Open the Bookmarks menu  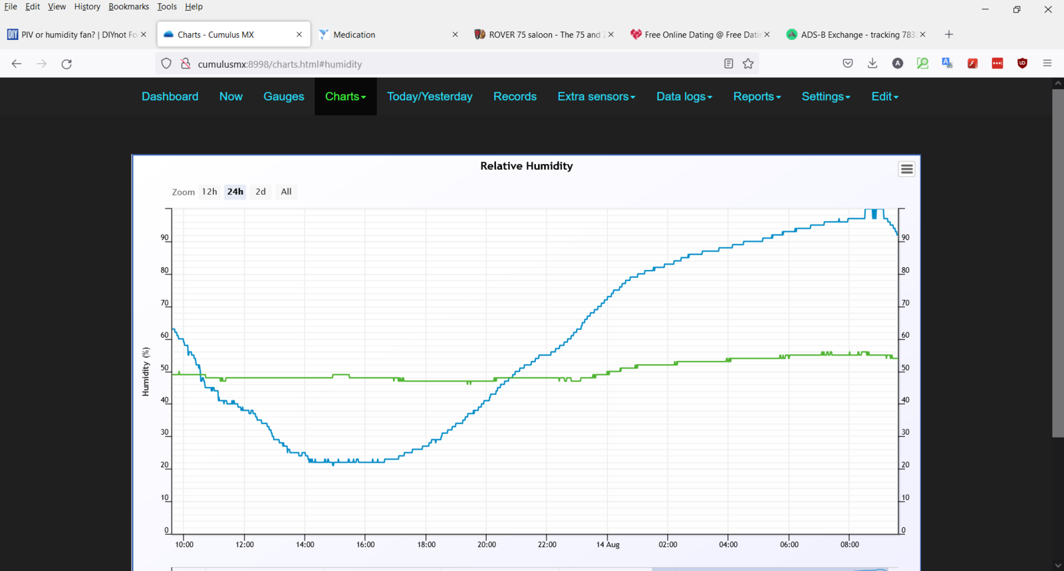(x=128, y=7)
